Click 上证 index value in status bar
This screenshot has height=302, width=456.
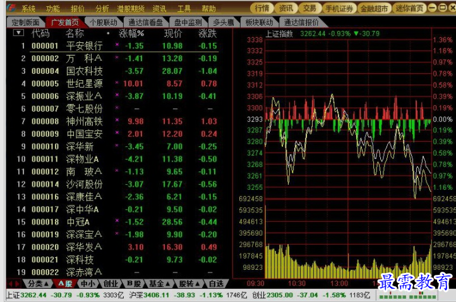point(33,295)
